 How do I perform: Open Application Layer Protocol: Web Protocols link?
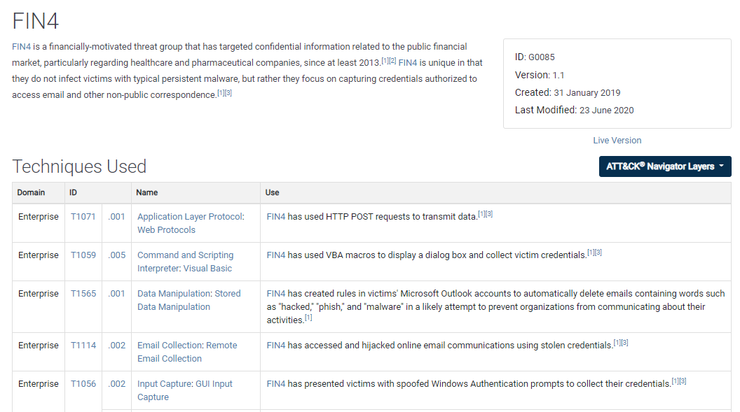click(x=191, y=223)
